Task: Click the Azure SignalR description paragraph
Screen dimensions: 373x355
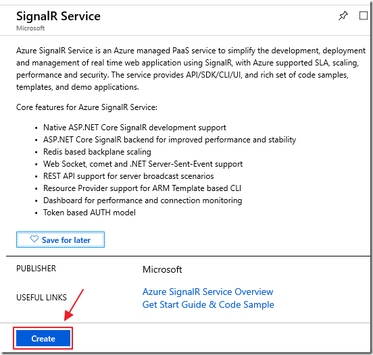Action: tap(191, 69)
